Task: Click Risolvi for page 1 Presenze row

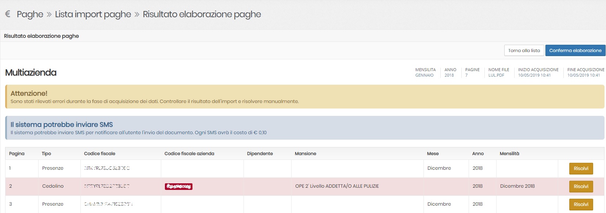Action: (581, 169)
